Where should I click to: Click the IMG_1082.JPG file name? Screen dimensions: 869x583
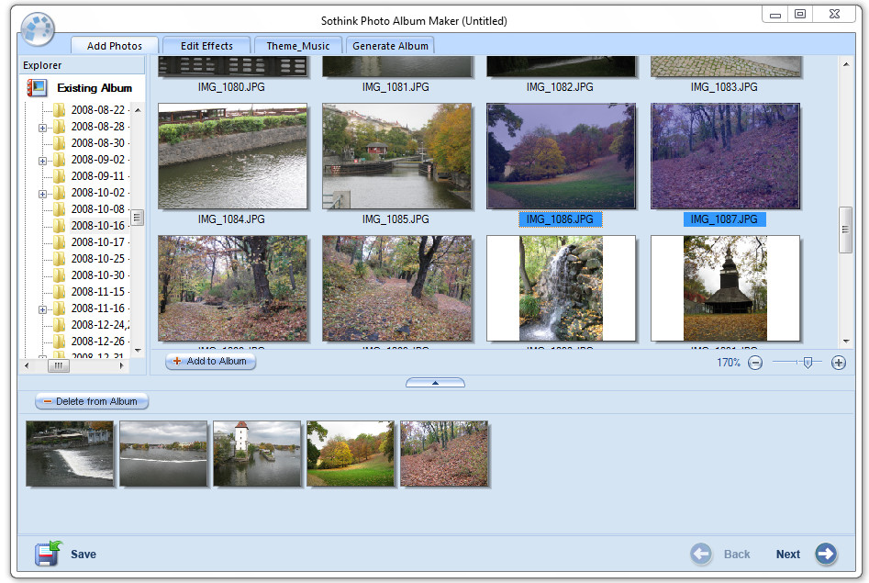(x=560, y=87)
